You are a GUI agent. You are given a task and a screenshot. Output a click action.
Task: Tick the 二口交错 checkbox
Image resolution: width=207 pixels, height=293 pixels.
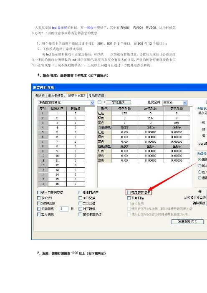(x=80, y=203)
